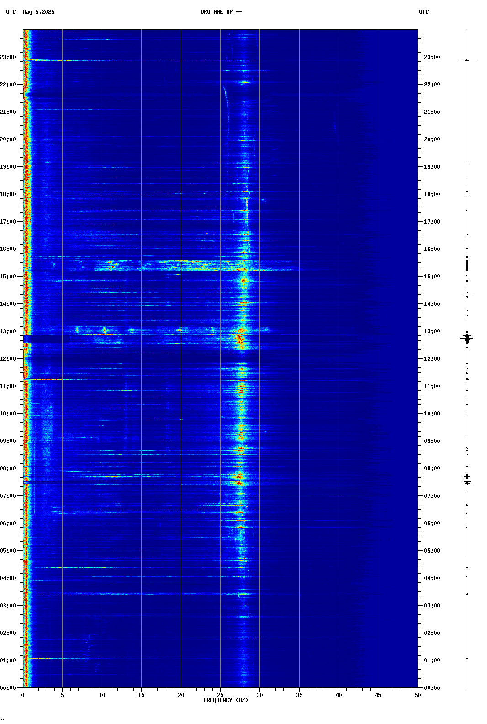Select the 40 Hz frequency tick label
Screen dimensions: 487x724
point(339,695)
